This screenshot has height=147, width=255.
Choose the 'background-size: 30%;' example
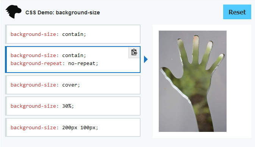pos(73,106)
